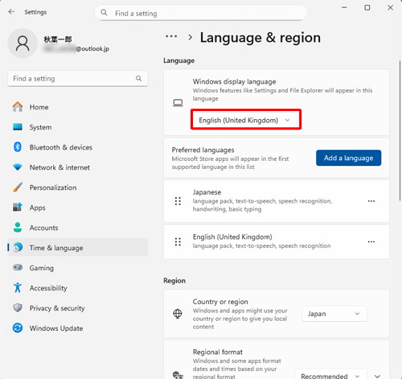Click the Network wifi icon
This screenshot has height=379, width=402.
point(18,167)
